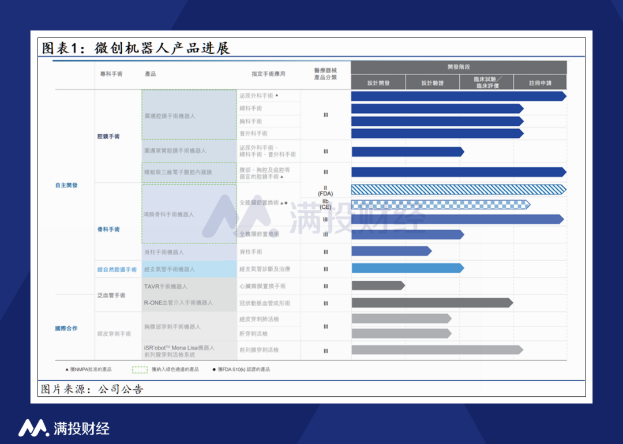623x444 pixels.
Task: Click the 圖邁腔鏡手術機器人 product cell
Action: pyautogui.click(x=189, y=115)
